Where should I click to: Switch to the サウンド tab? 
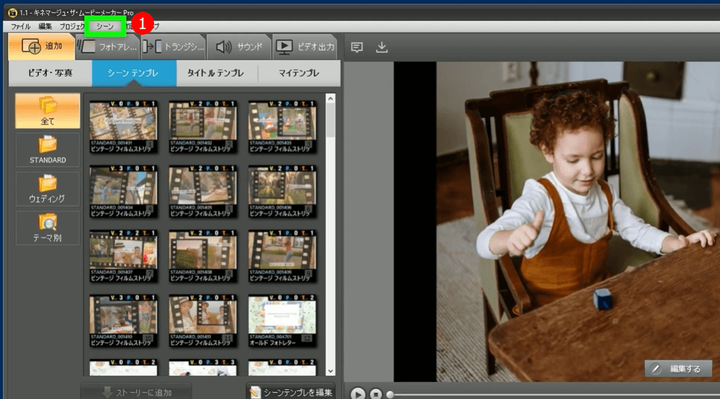(x=240, y=47)
